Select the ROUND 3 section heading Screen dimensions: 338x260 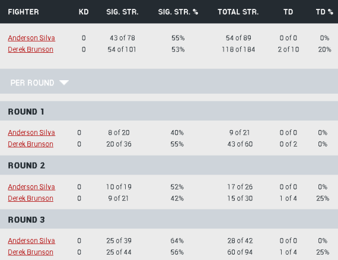coord(27,220)
